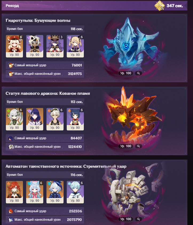Screen dimensions: 193x225
Task: Select Furina's card in the third team
Action: tap(55, 192)
